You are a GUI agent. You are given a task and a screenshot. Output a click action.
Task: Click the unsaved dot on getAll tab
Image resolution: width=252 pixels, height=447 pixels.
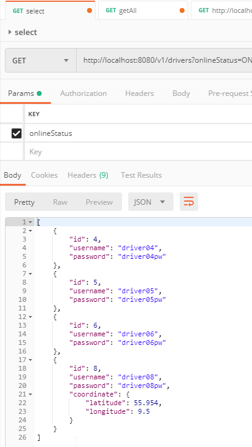[x=182, y=11]
